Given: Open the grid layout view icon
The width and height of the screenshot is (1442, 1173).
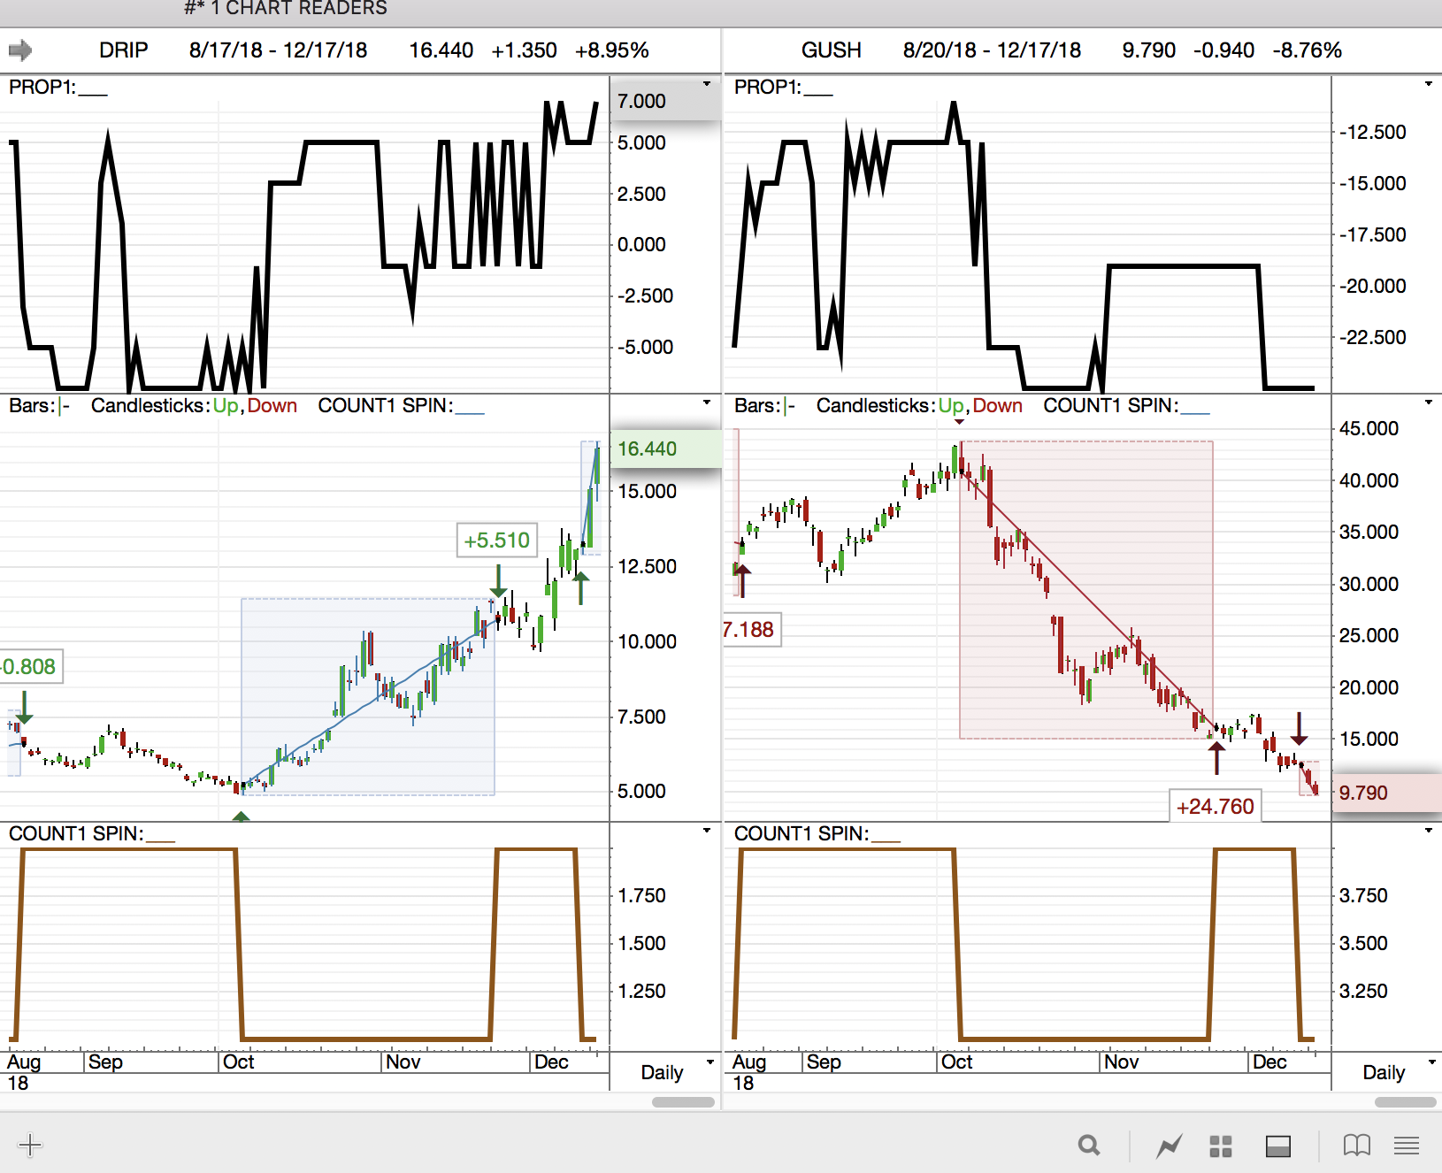Looking at the screenshot, I should pyautogui.click(x=1221, y=1146).
